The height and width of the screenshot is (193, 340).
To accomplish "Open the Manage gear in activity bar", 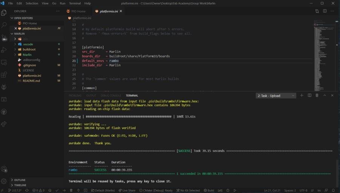I will (x=4, y=181).
